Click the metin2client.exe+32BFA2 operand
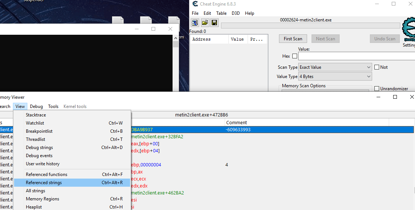This screenshot has width=415, height=210. (157, 137)
